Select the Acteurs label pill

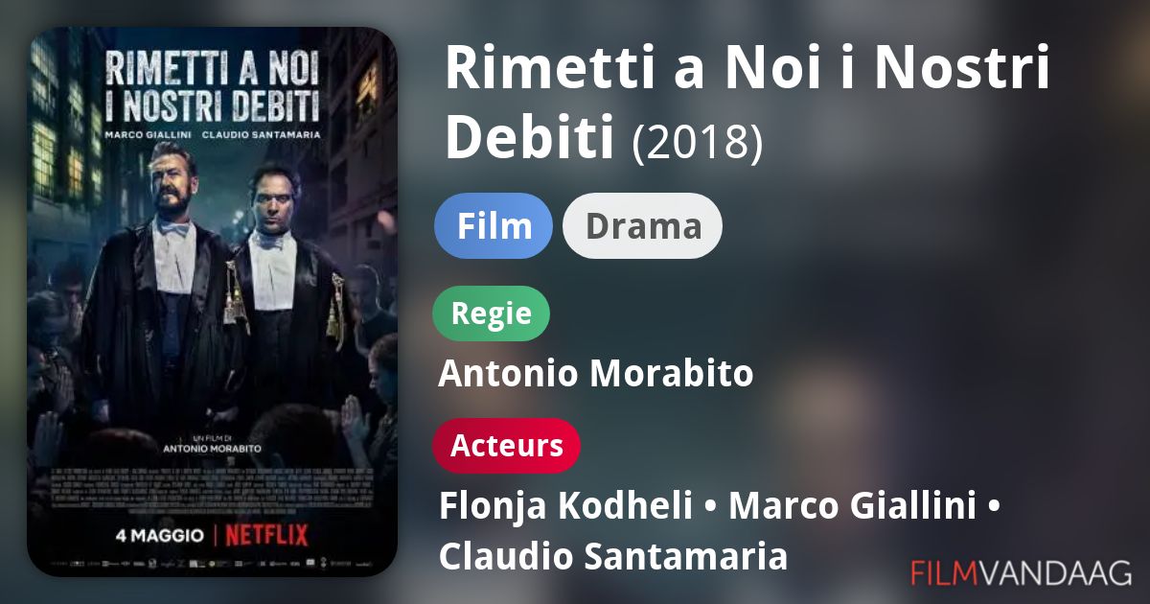[507, 446]
